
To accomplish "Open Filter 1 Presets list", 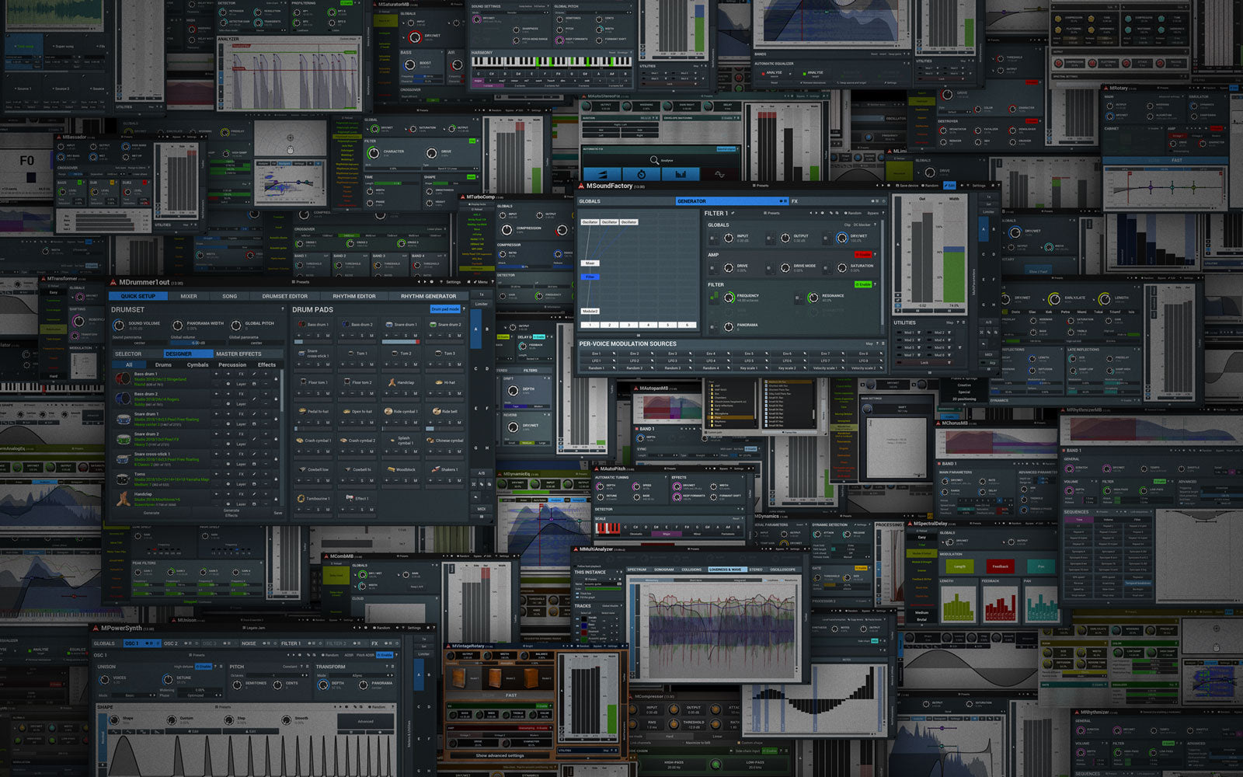I will coord(772,213).
